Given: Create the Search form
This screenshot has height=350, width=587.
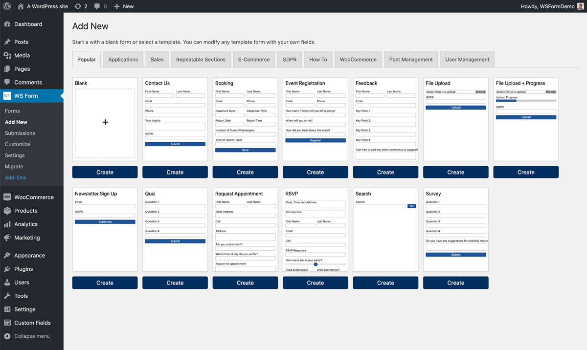Looking at the screenshot, I should coord(385,283).
